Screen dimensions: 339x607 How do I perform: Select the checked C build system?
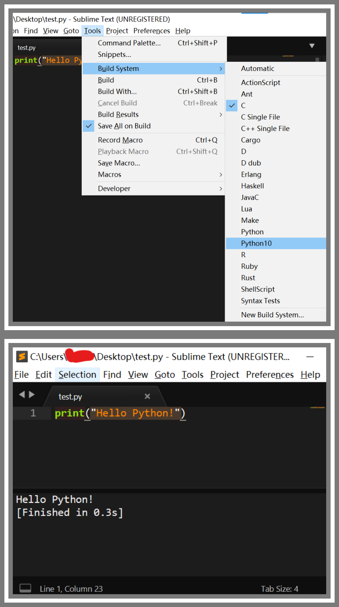click(x=276, y=105)
